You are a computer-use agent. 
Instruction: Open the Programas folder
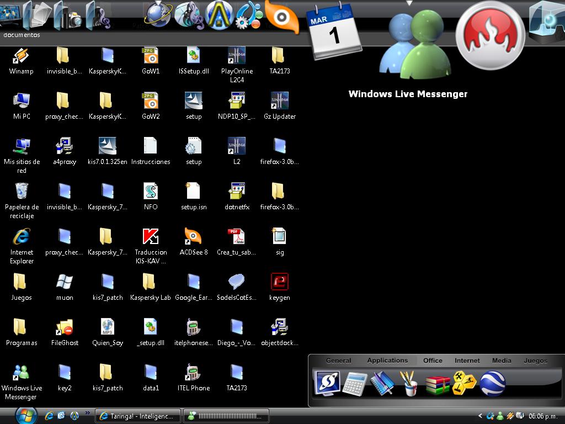tap(20, 327)
